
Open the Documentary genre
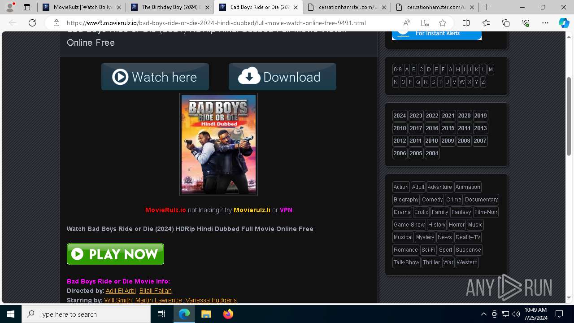(481, 200)
